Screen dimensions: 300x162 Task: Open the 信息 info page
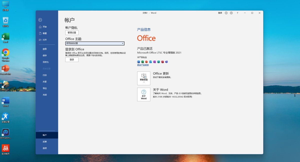(x=47, y=49)
